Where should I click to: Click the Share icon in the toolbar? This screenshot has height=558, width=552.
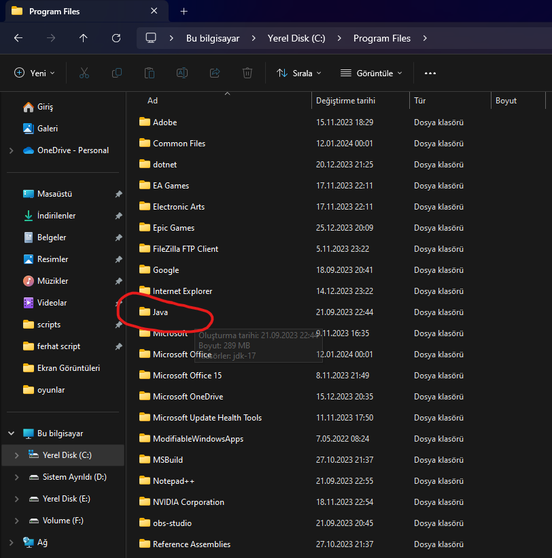[215, 73]
